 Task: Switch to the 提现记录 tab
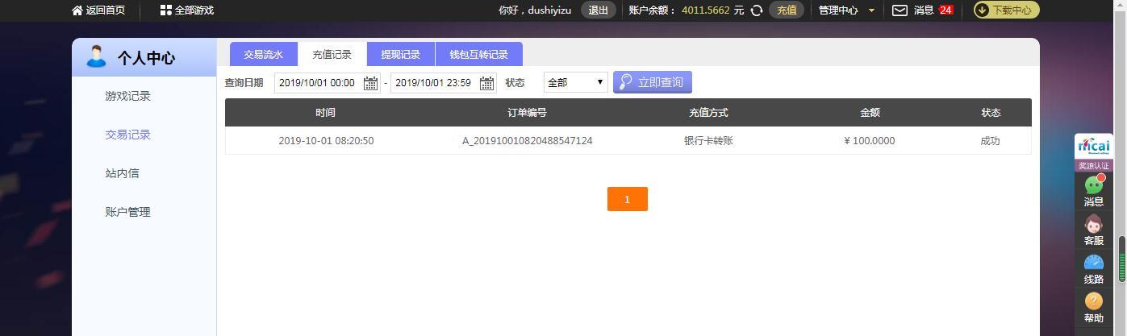(401, 54)
